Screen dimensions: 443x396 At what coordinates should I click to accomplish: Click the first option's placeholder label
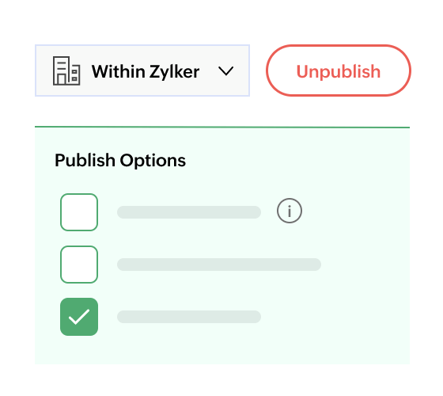189,212
